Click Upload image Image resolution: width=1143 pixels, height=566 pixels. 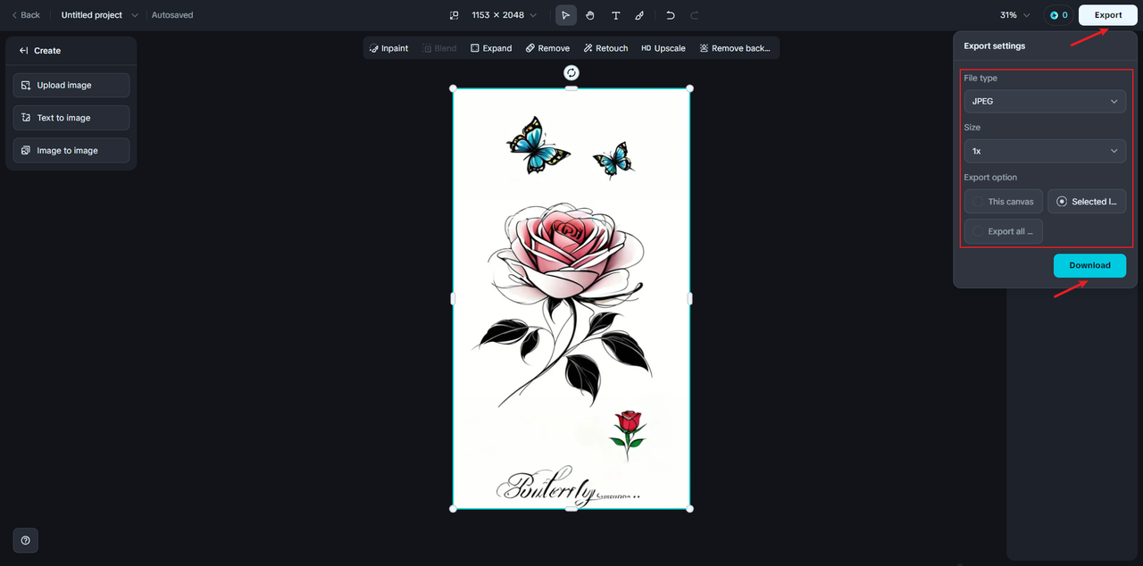(71, 85)
